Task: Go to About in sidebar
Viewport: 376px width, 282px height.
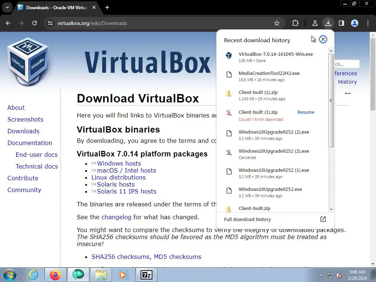Action: click(16, 108)
